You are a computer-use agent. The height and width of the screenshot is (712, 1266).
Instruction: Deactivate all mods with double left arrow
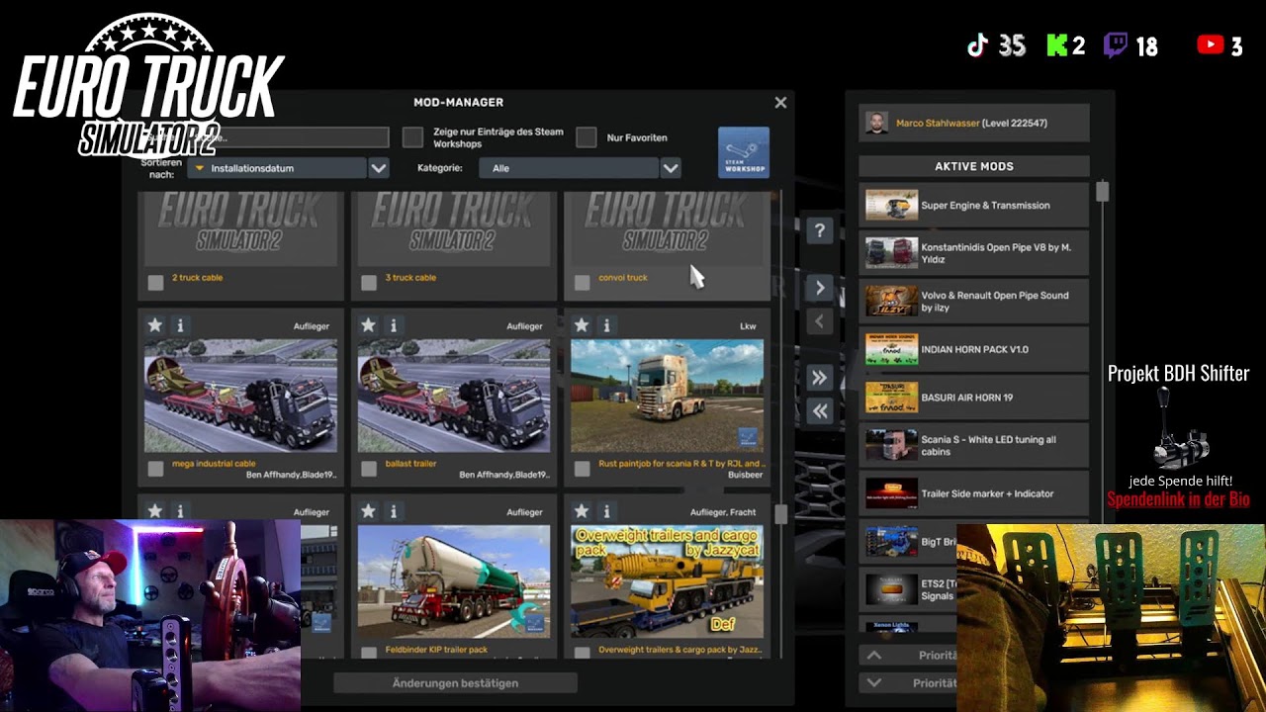point(820,411)
